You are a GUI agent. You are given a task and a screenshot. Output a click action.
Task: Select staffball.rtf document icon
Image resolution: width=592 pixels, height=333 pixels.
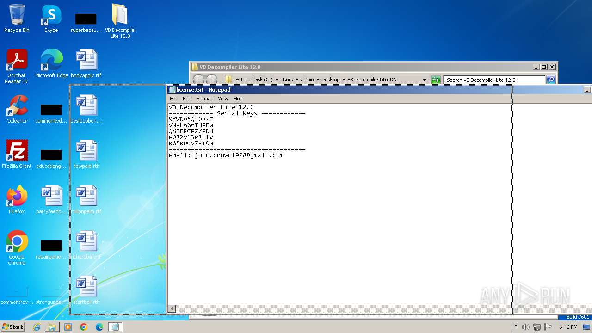86,290
